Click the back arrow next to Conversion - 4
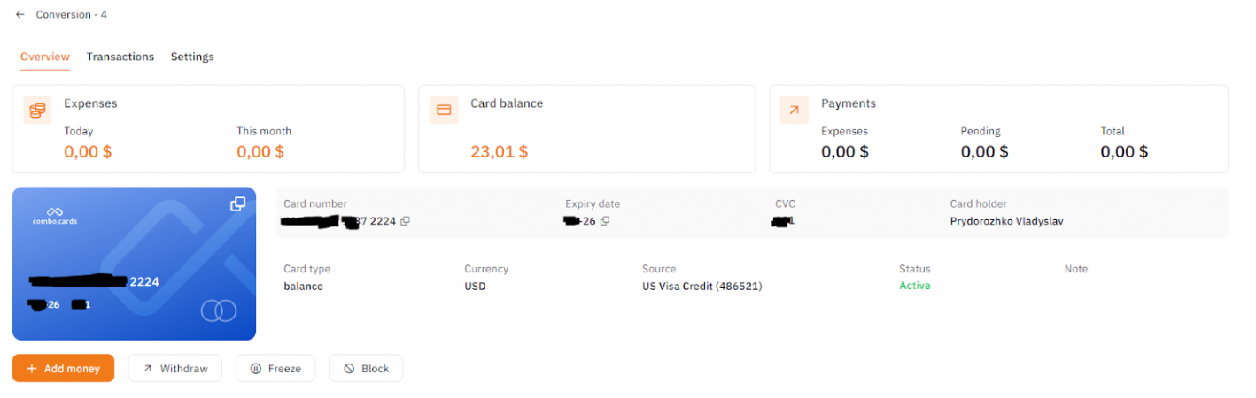 [19, 15]
